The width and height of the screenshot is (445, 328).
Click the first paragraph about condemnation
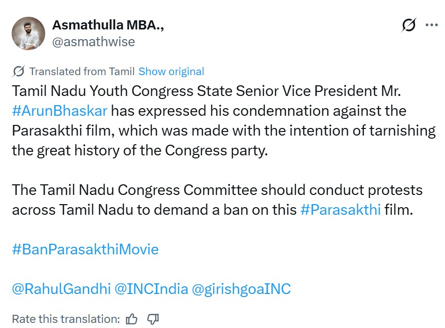[x=223, y=130]
